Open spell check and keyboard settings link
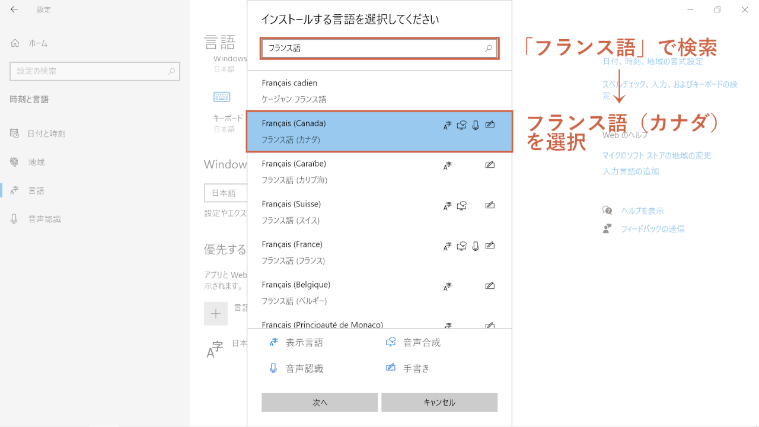 (670, 90)
